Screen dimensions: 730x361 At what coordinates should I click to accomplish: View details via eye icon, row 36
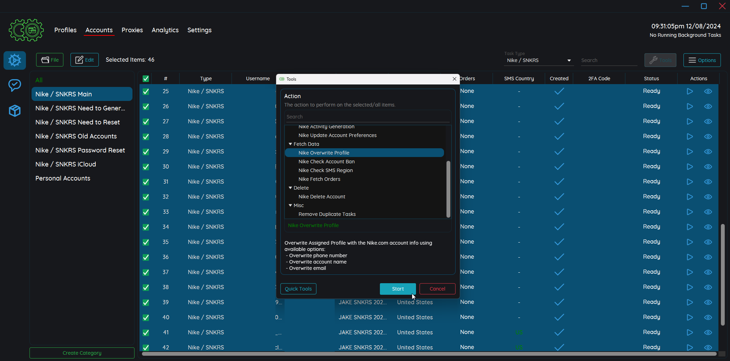(x=708, y=257)
